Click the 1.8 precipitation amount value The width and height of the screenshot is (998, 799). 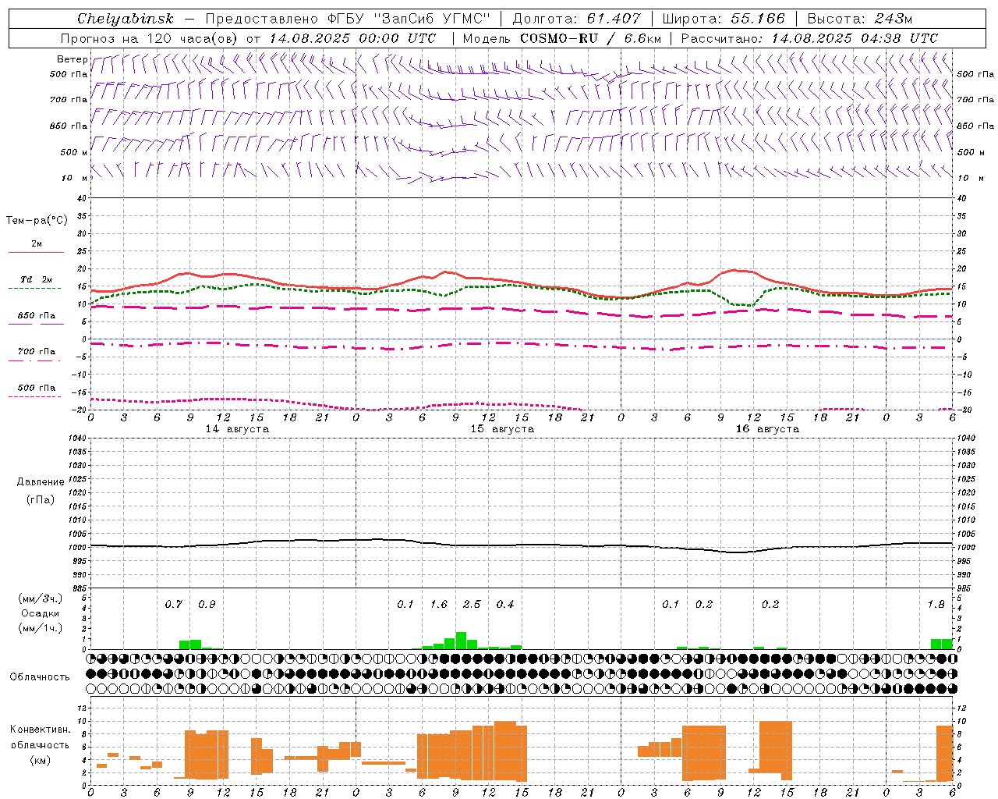pyautogui.click(x=936, y=605)
